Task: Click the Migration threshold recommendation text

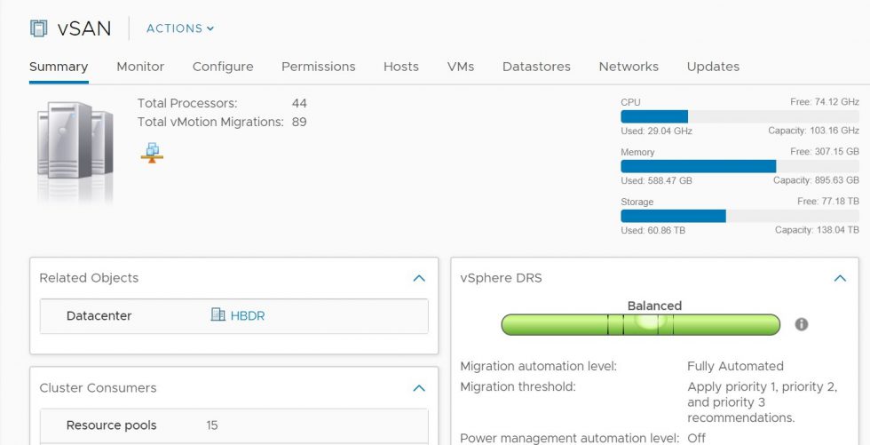Action: tap(763, 401)
